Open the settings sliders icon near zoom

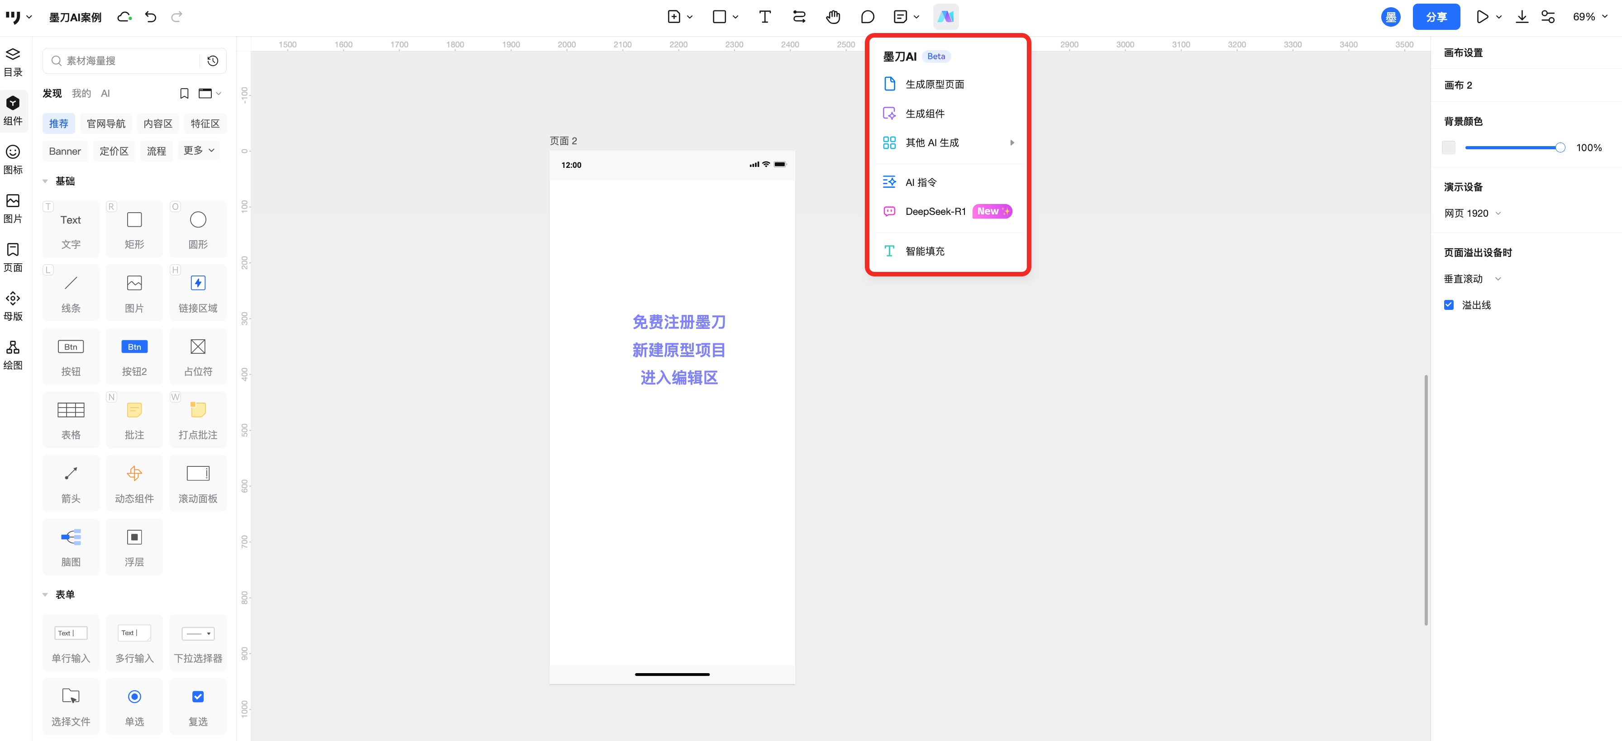pyautogui.click(x=1548, y=17)
